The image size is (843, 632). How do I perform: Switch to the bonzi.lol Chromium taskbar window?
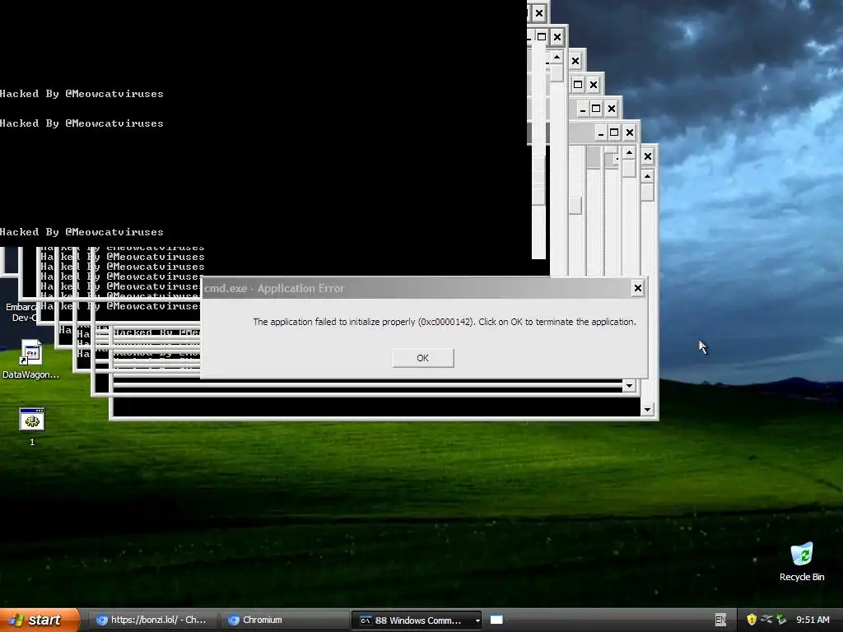(152, 620)
